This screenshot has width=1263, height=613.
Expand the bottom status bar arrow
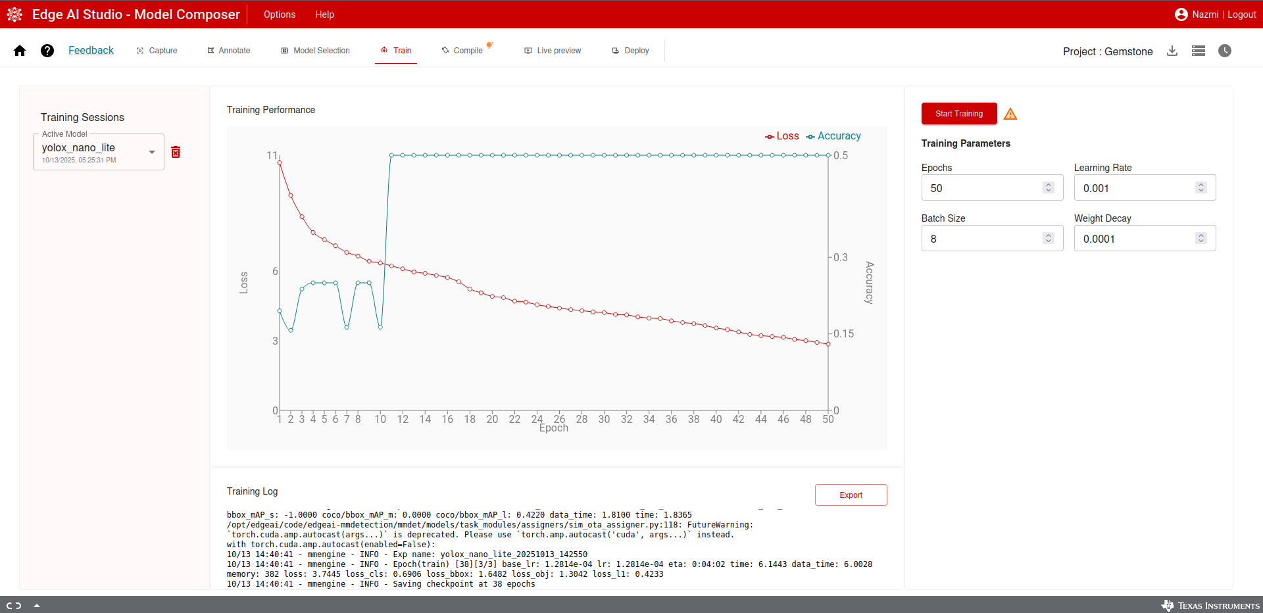(37, 606)
